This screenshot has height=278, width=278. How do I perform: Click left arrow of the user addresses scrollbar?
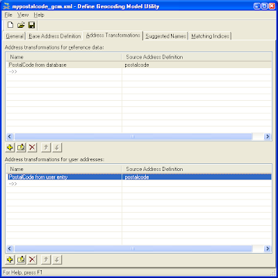[10, 249]
